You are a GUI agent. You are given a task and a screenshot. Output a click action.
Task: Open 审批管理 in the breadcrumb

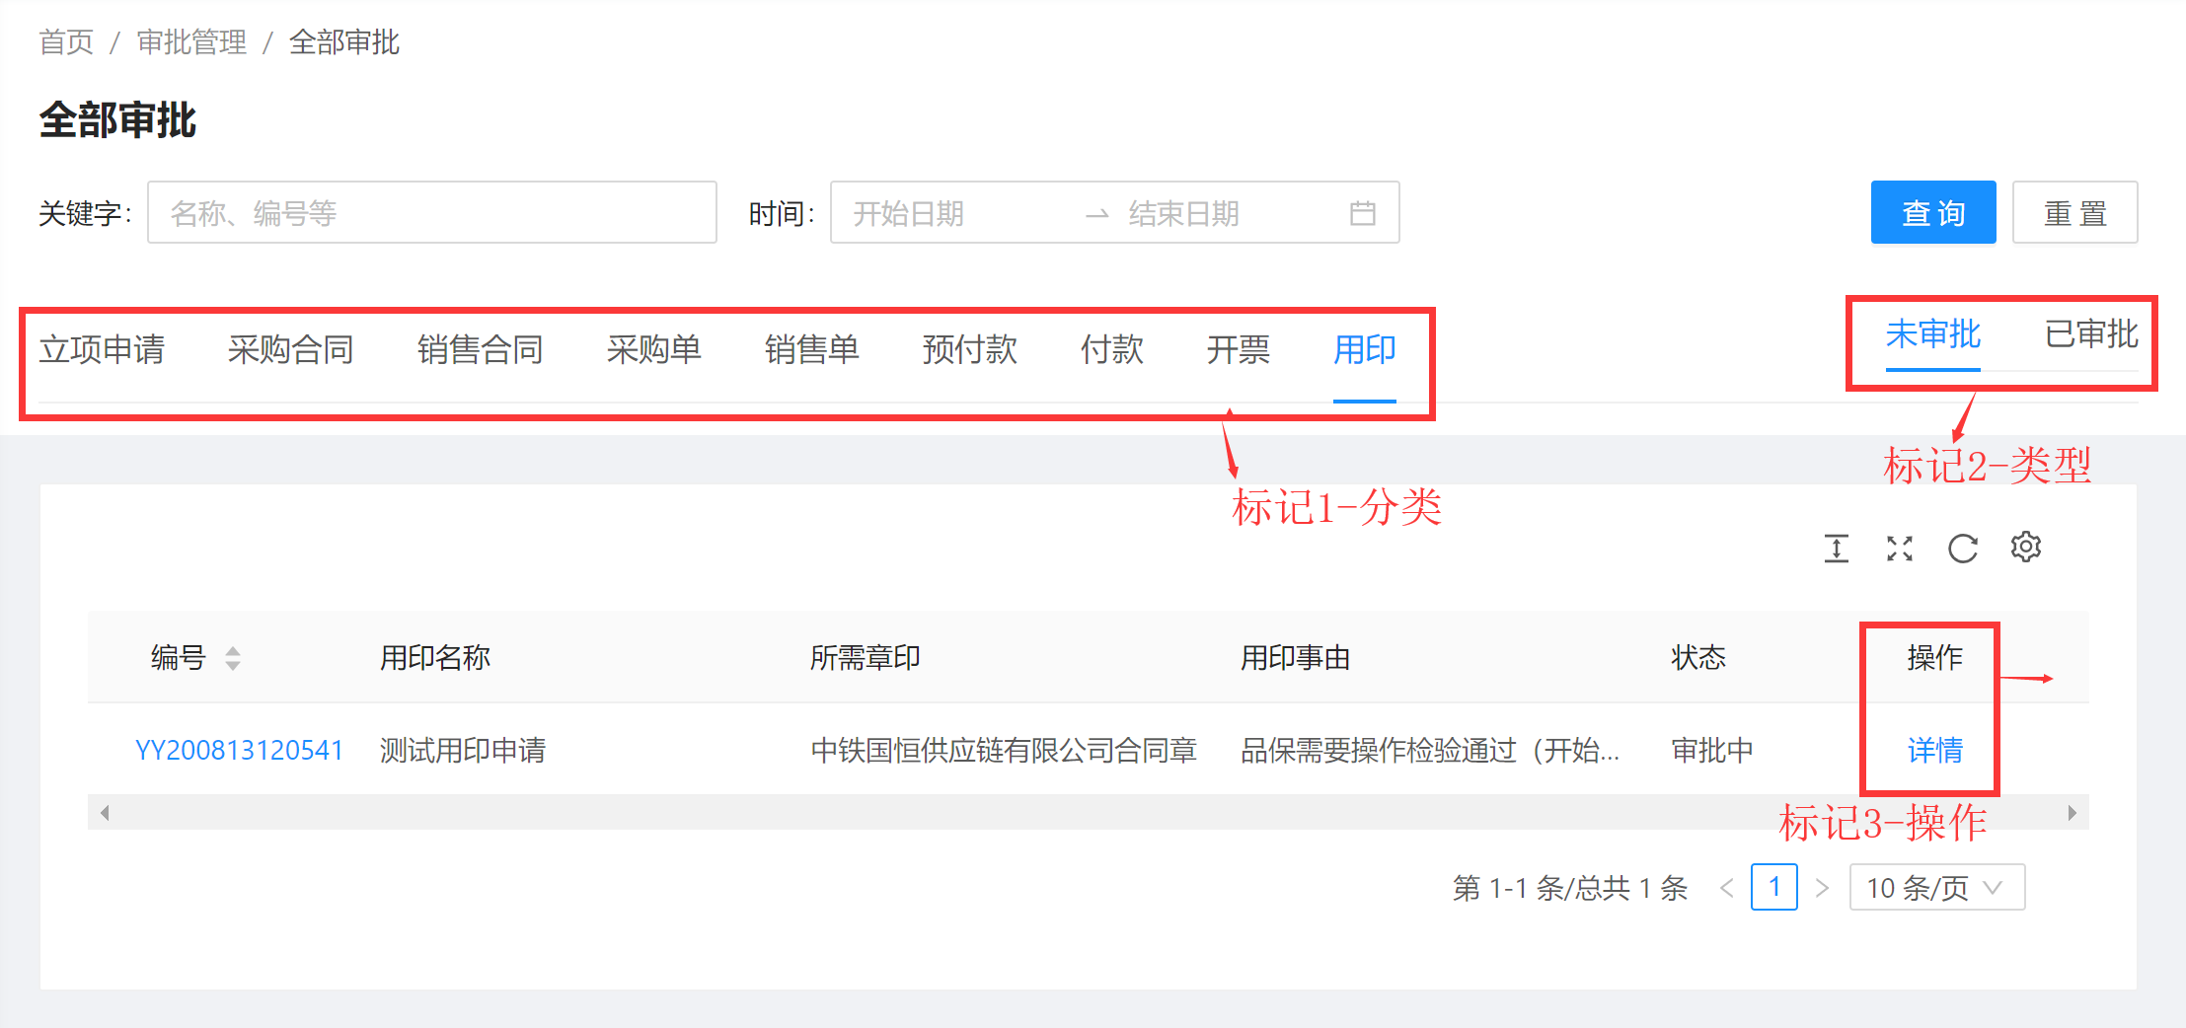(191, 42)
